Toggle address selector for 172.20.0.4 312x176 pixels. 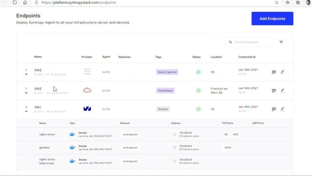pos(175,148)
